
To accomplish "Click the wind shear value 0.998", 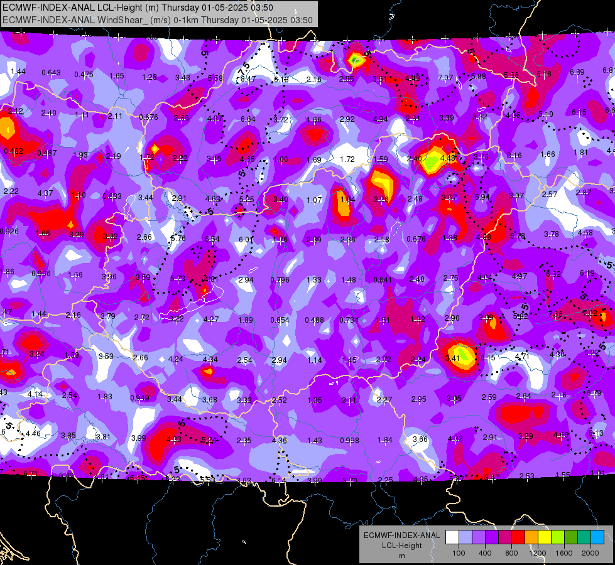I will click(349, 440).
